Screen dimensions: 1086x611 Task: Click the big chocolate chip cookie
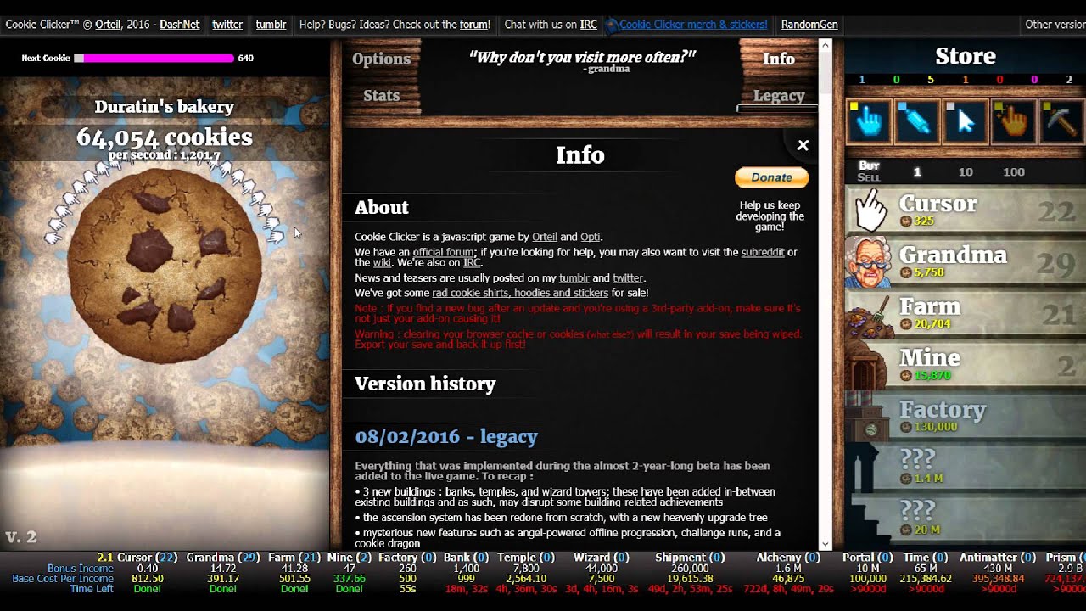click(x=165, y=266)
